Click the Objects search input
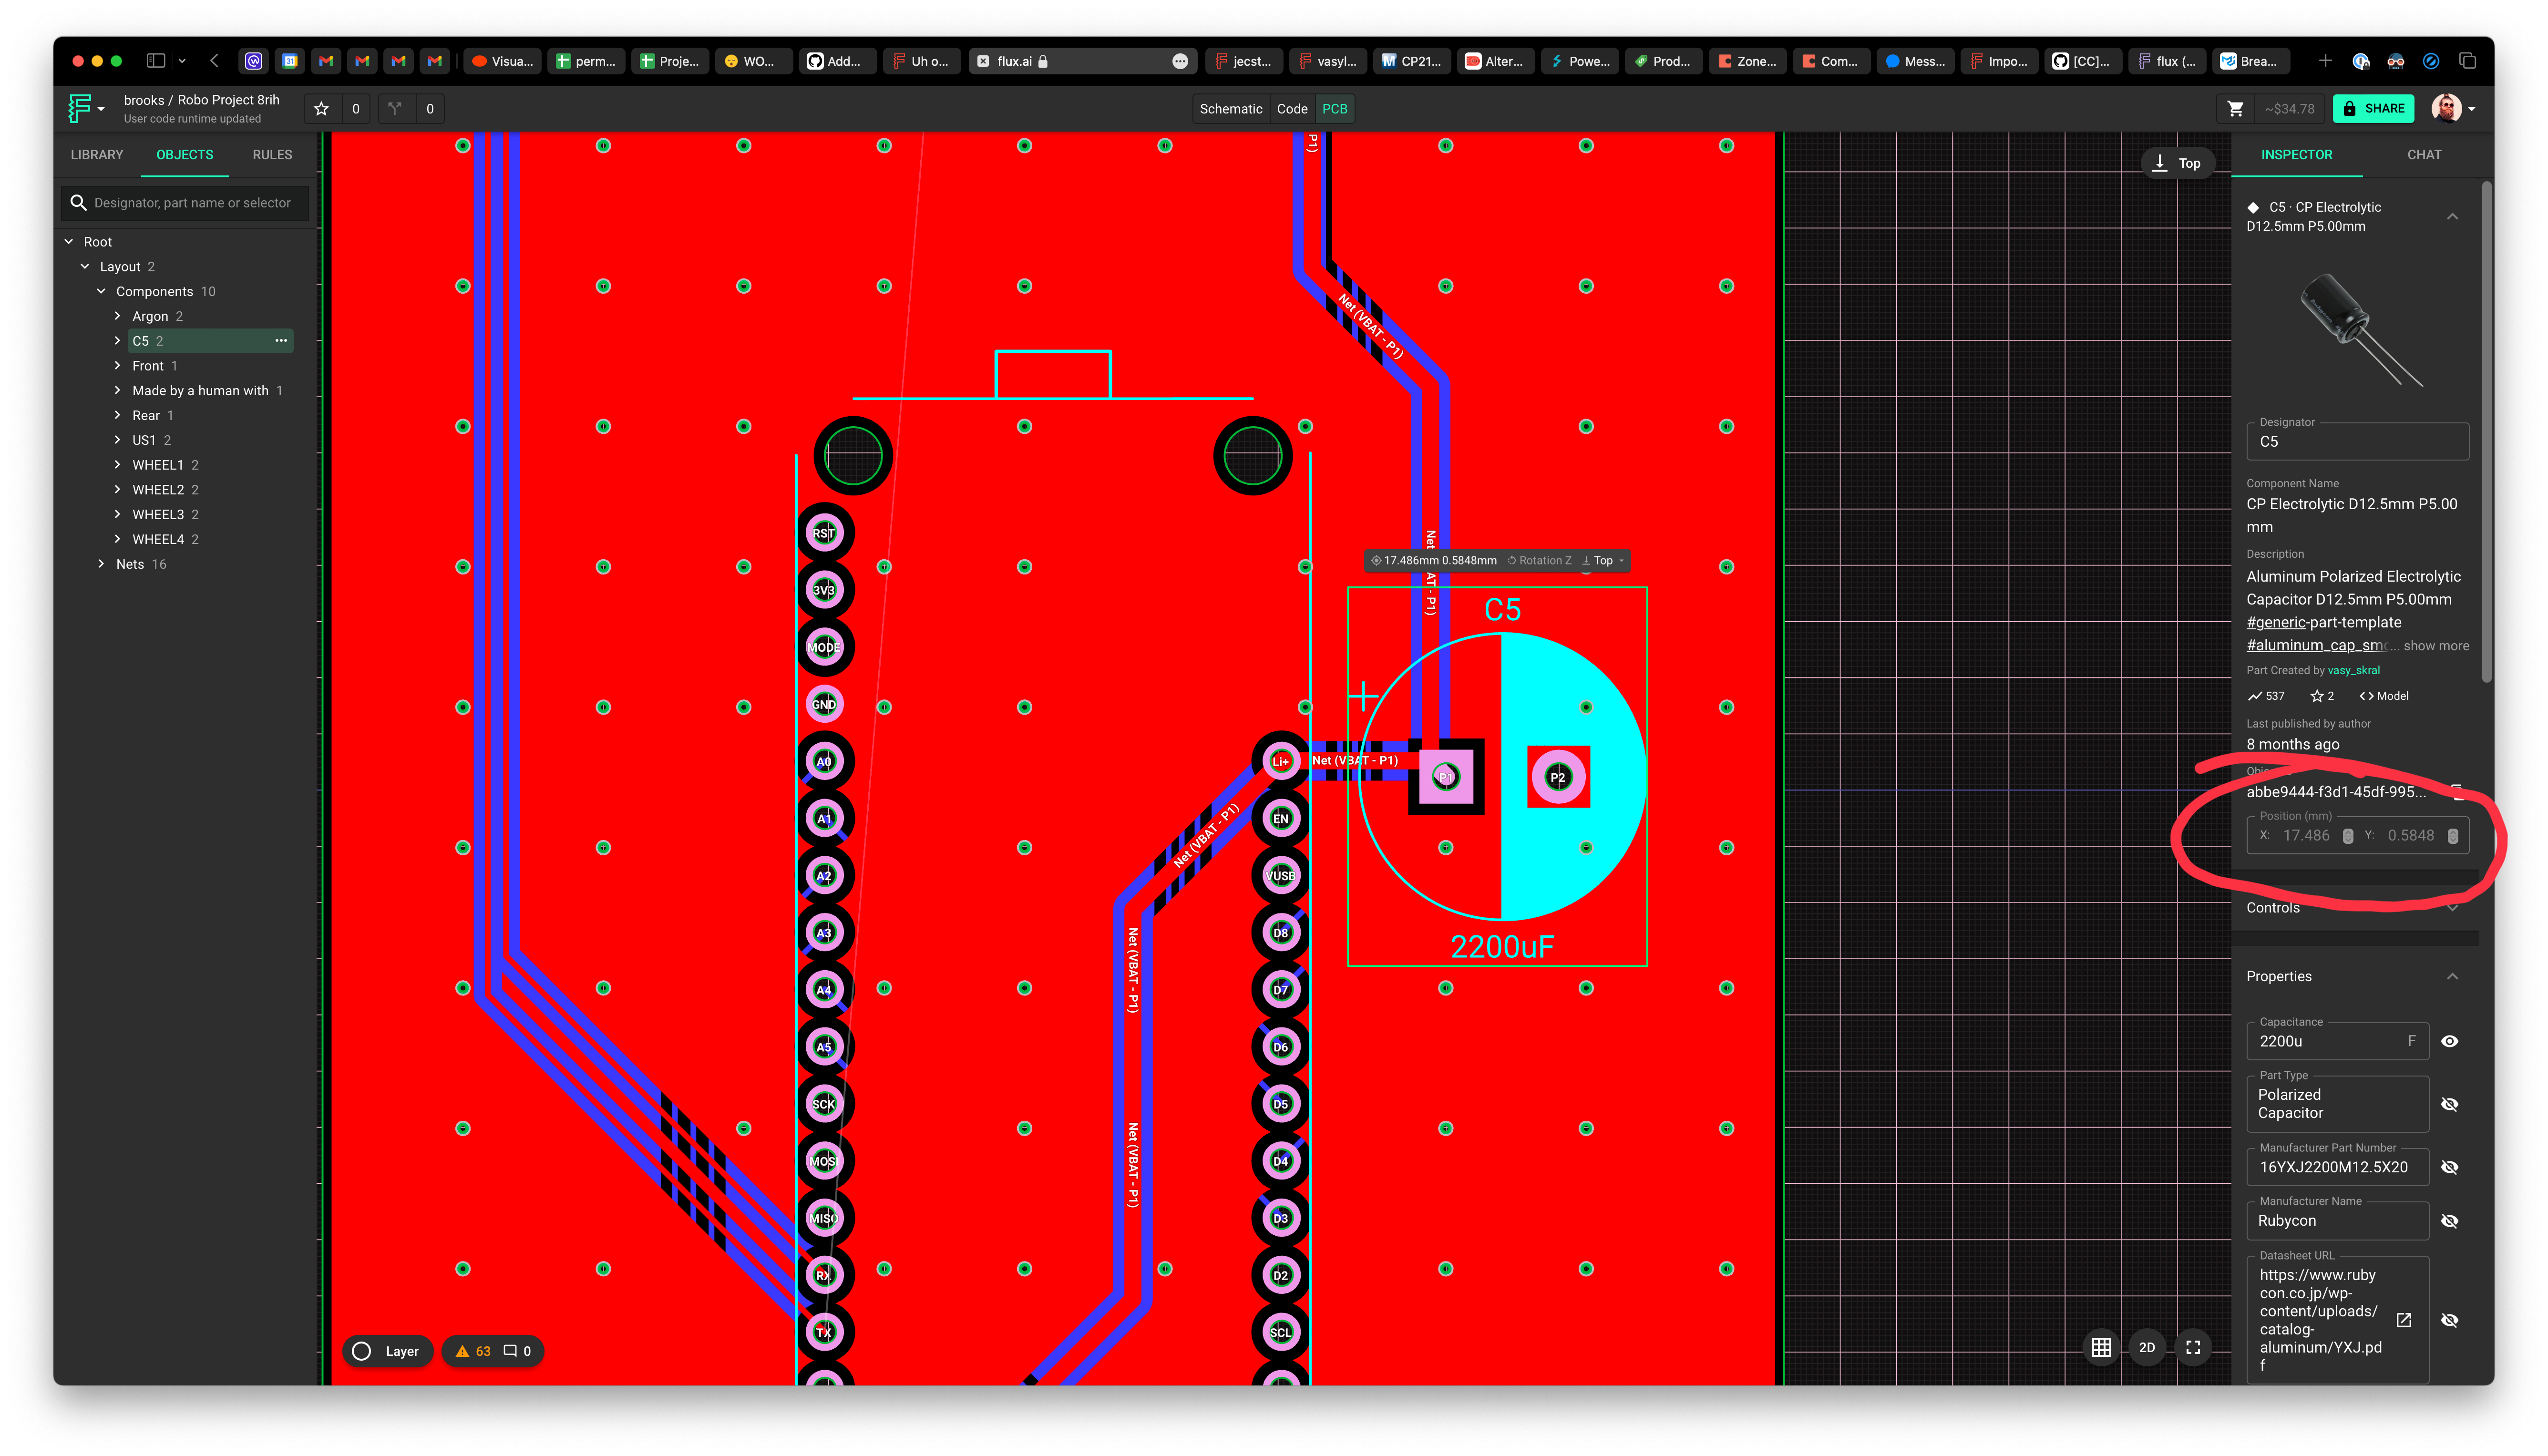This screenshot has width=2548, height=1456. (186, 203)
